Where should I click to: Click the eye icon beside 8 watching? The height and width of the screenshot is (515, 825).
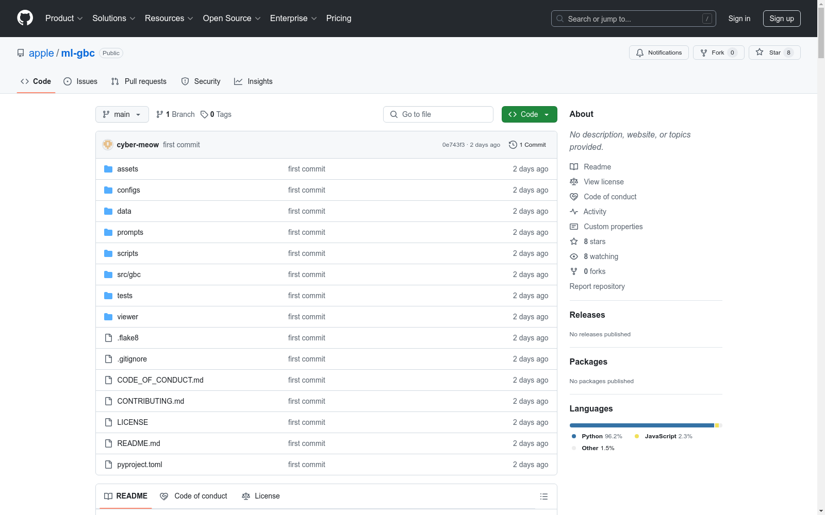coord(574,256)
